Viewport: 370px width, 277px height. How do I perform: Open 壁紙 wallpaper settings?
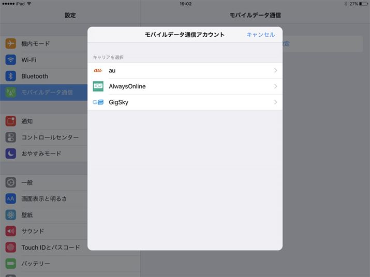(27, 215)
